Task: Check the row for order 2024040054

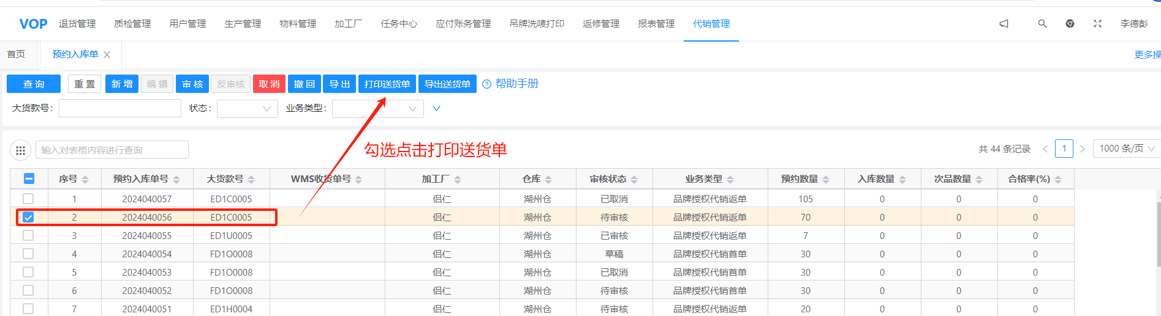Action: pyautogui.click(x=28, y=254)
